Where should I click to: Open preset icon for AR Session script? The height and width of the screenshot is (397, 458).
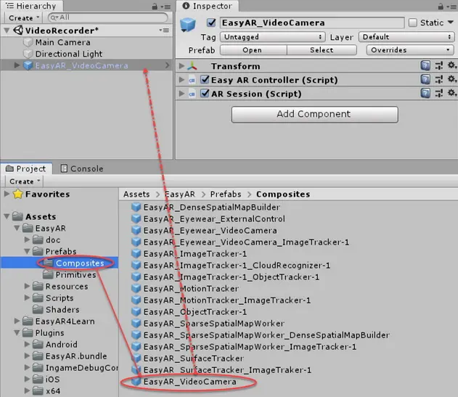click(x=438, y=93)
